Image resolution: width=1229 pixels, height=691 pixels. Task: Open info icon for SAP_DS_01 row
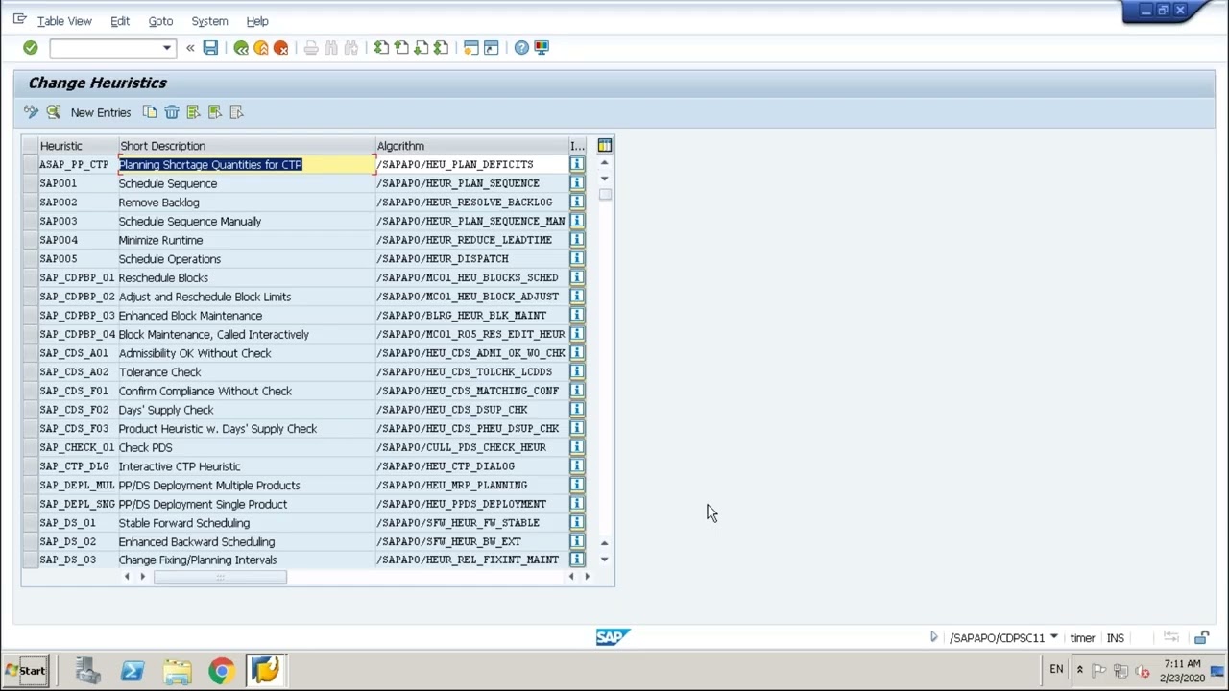(x=577, y=523)
